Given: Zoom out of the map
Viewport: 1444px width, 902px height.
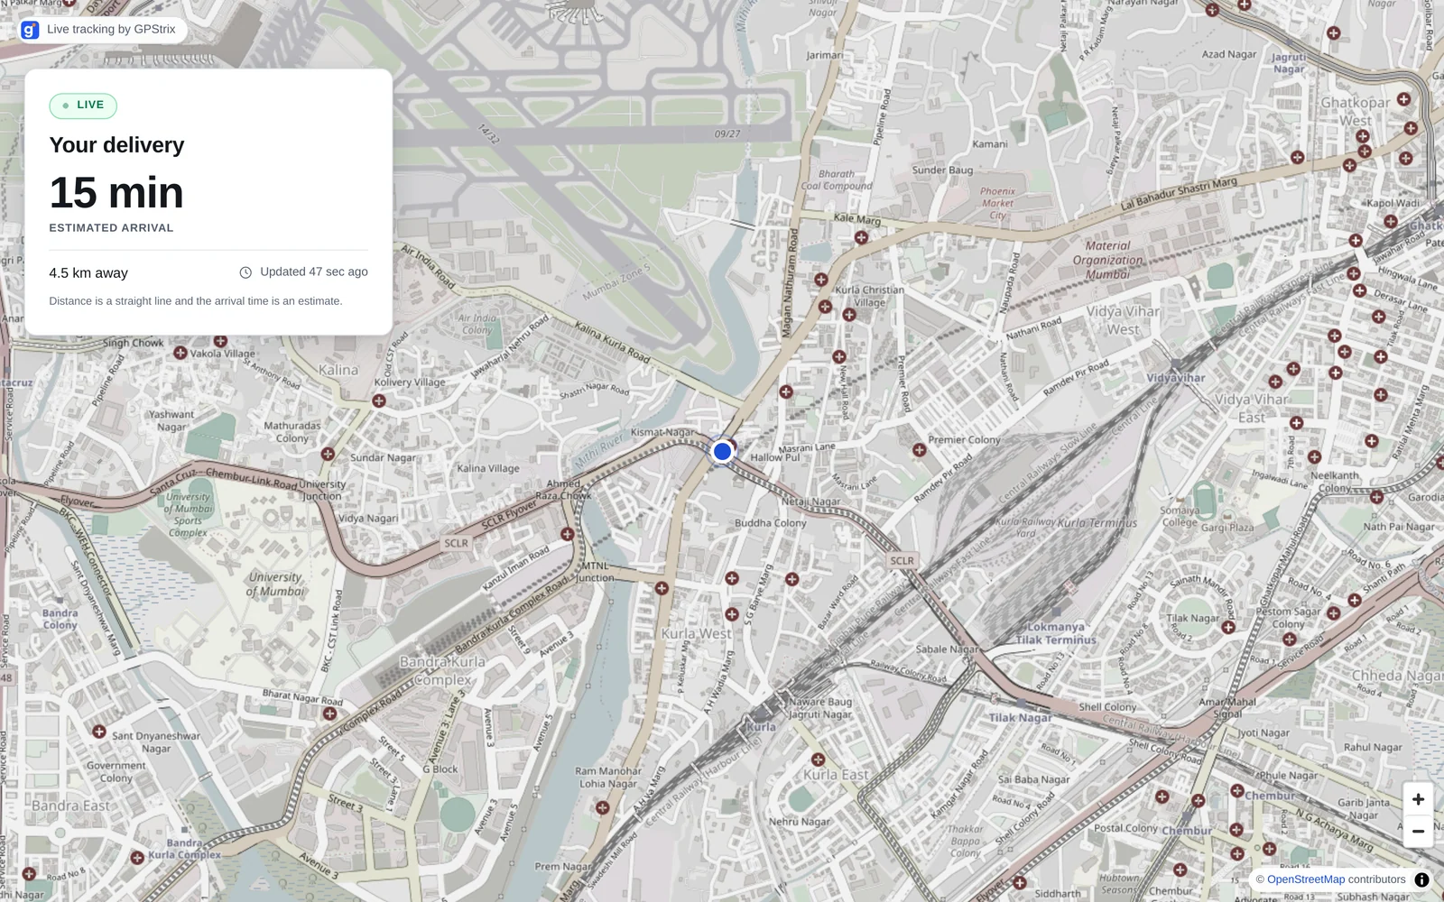Looking at the screenshot, I should click(x=1418, y=832).
